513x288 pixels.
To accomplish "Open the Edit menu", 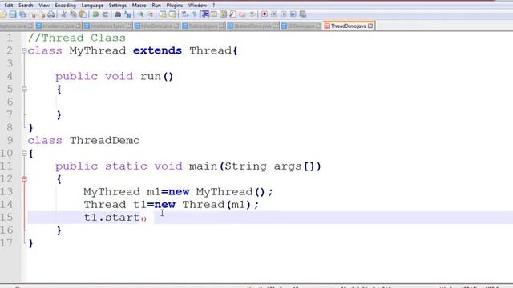I will pyautogui.click(x=9, y=6).
